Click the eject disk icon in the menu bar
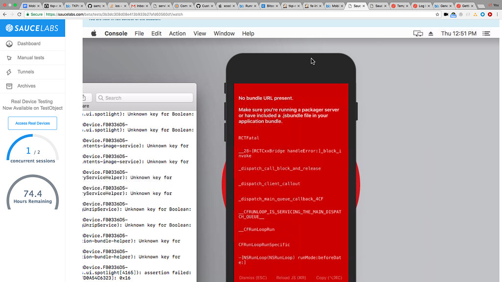502x282 pixels. tap(430, 33)
